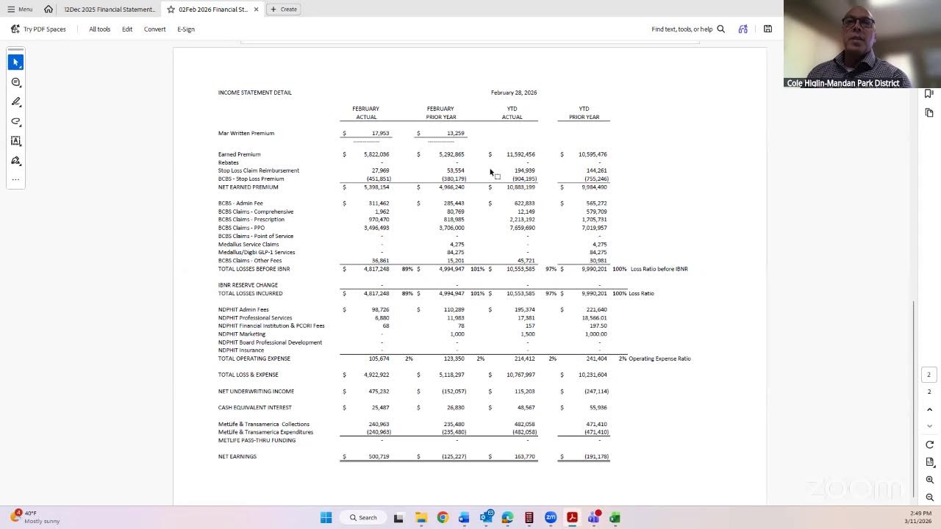
Task: Click the NET EARNINGS row label
Action: 237,457
